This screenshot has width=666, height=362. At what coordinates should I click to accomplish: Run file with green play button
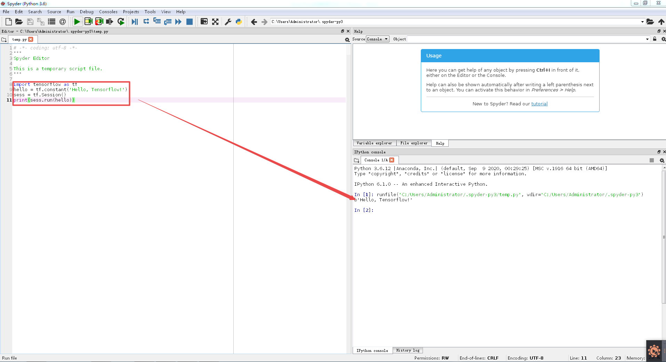click(77, 22)
